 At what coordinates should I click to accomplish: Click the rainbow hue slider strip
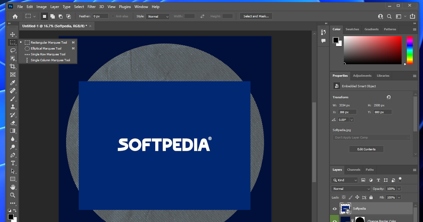pyautogui.click(x=410, y=50)
